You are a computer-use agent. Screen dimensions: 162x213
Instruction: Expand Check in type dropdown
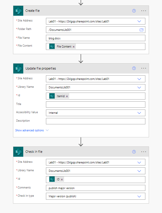(x=139, y=196)
